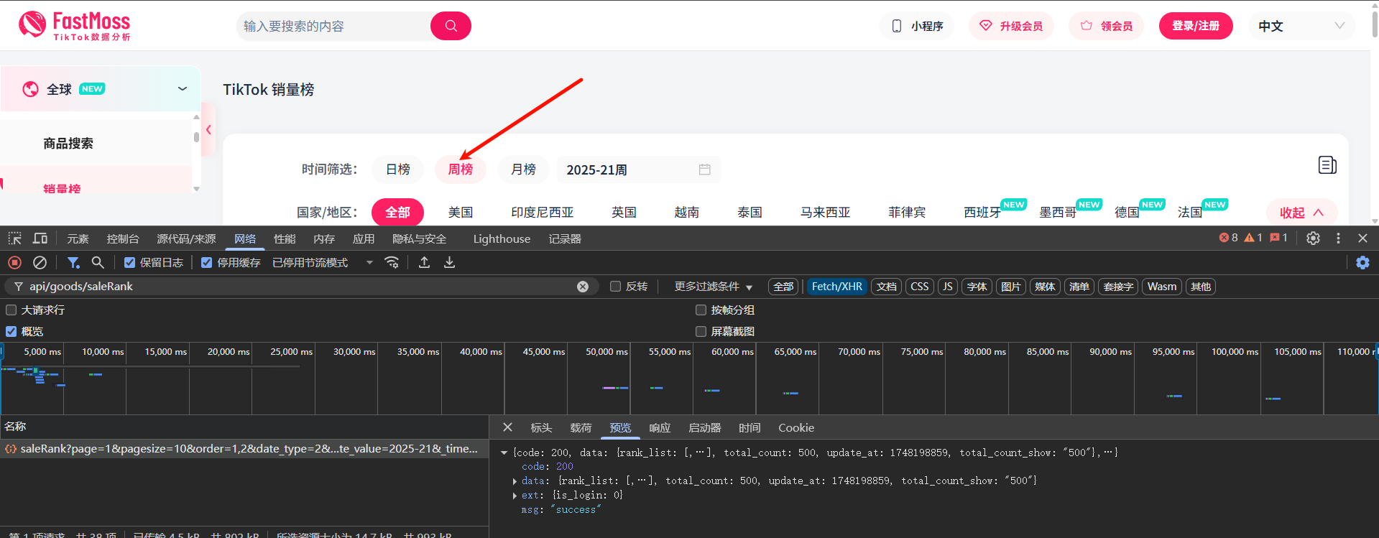Toggle the network filter funnel icon
The height and width of the screenshot is (538, 1379).
73,263
